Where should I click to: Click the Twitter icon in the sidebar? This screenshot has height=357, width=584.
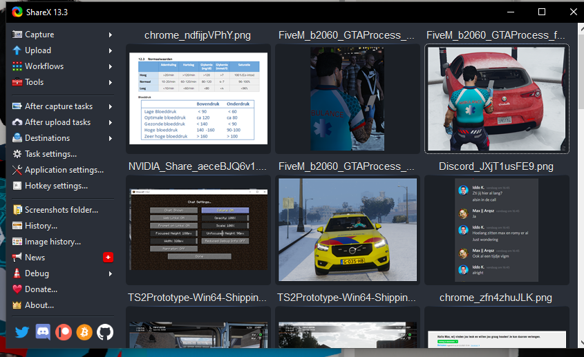coord(22,332)
